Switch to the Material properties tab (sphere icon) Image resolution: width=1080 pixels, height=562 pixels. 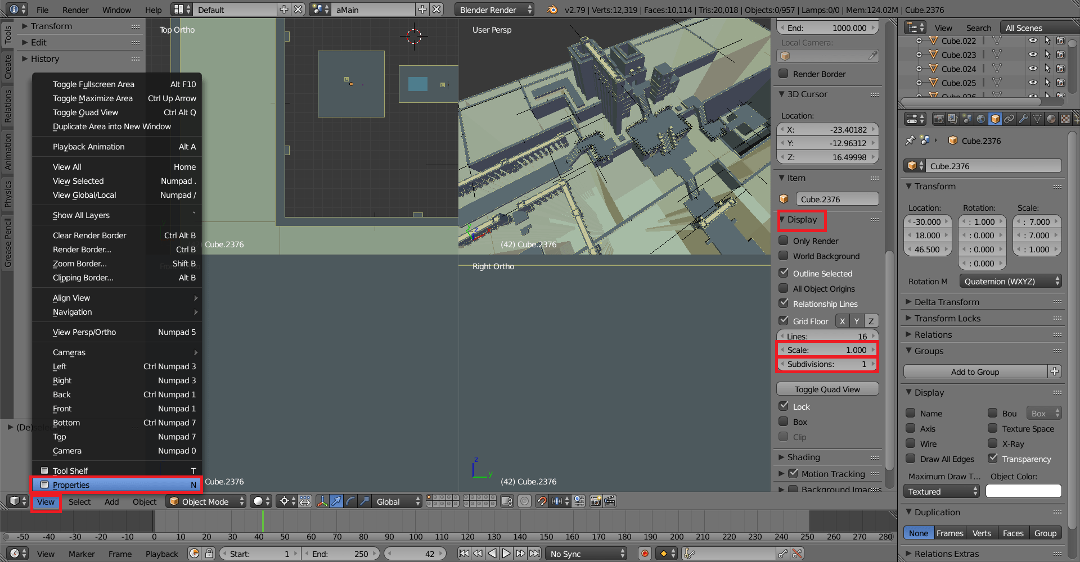[x=1051, y=119]
